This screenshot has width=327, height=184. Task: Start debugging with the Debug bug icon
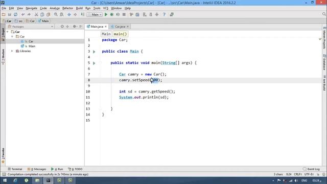tap(112, 14)
